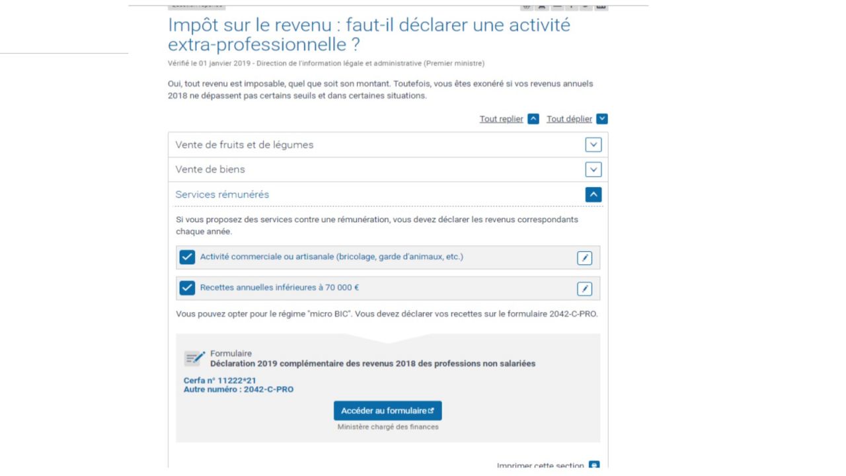Click the blue up-arrow icon beside Tout replier

click(533, 119)
